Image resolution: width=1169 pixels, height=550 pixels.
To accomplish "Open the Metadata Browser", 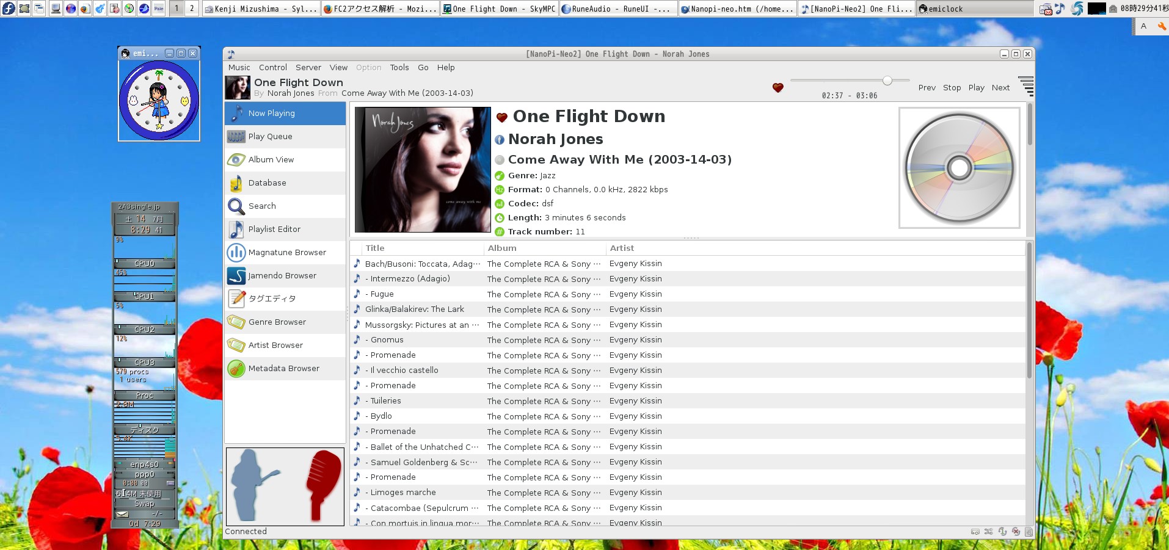I will [x=285, y=369].
